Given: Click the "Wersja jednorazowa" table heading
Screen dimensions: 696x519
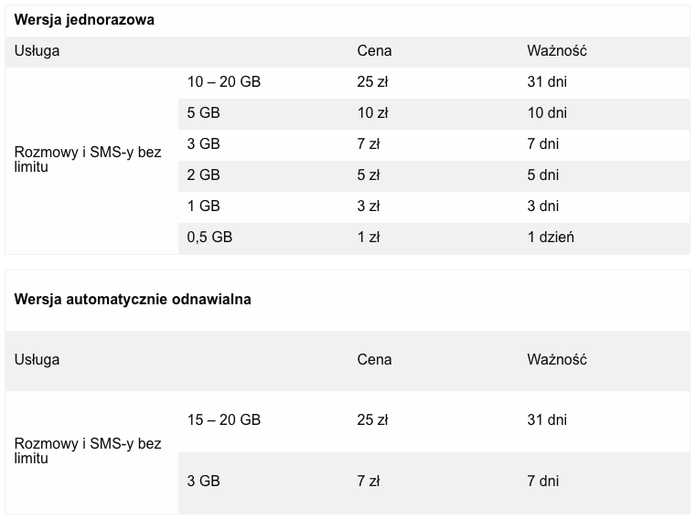Looking at the screenshot, I should pyautogui.click(x=84, y=20).
